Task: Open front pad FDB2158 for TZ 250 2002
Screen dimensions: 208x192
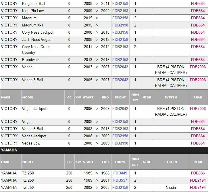Action: pyautogui.click(x=120, y=187)
